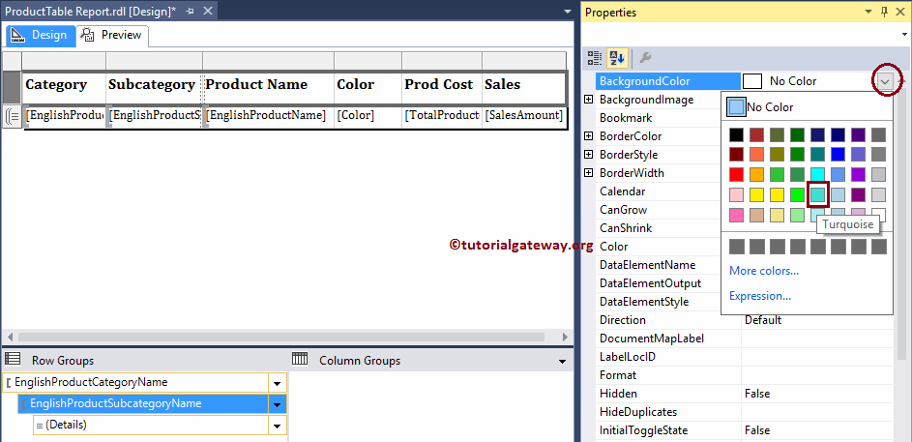The height and width of the screenshot is (442, 912).
Task: Select the details row handle in the tablix
Action: pyautogui.click(x=13, y=116)
